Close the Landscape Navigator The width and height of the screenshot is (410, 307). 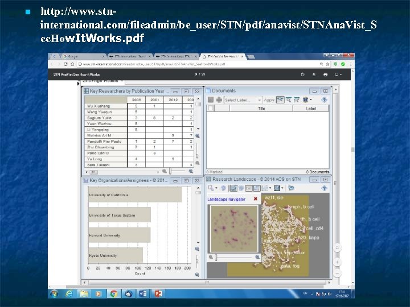coord(256,199)
